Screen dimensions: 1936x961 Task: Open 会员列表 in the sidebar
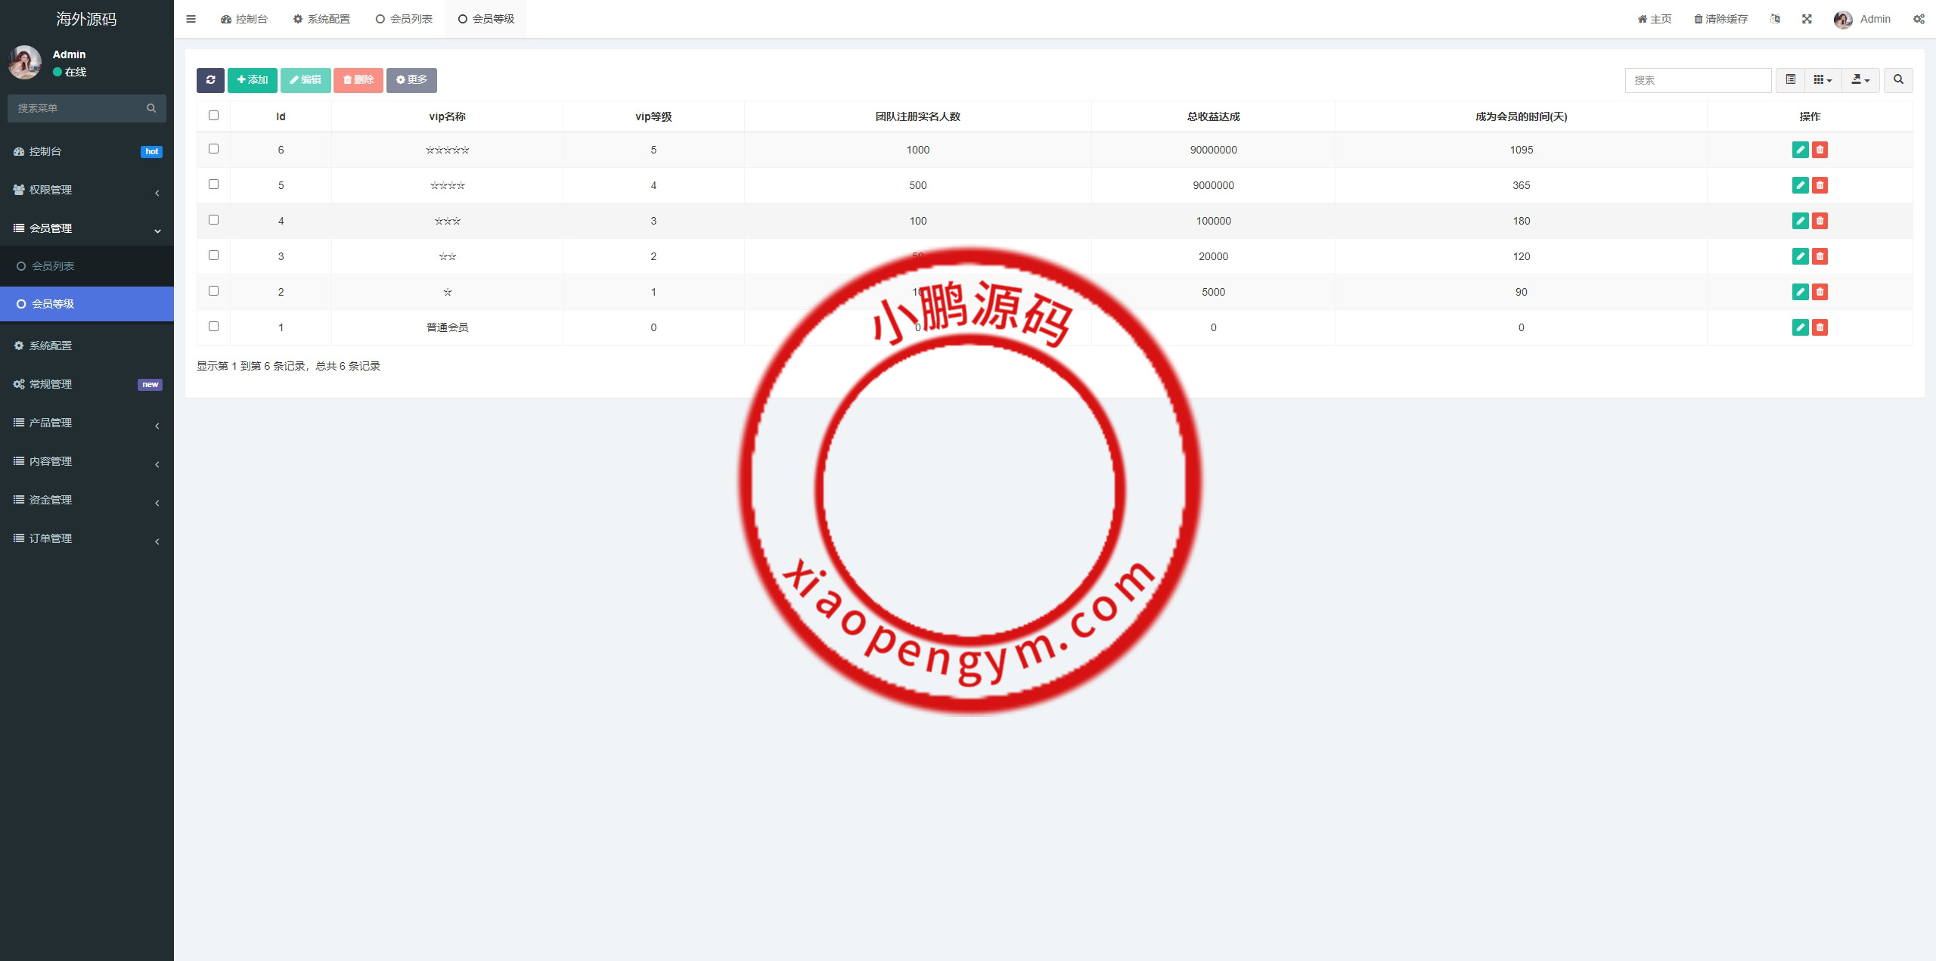coord(87,266)
